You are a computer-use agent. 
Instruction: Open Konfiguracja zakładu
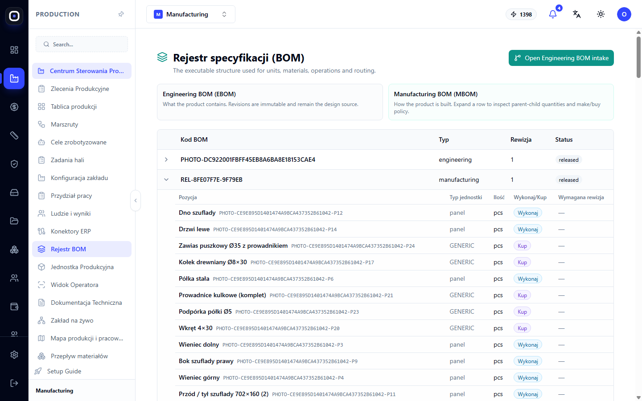click(x=82, y=178)
